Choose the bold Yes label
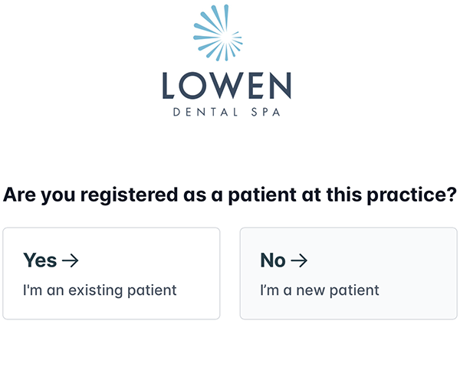The image size is (460, 383). 40,260
